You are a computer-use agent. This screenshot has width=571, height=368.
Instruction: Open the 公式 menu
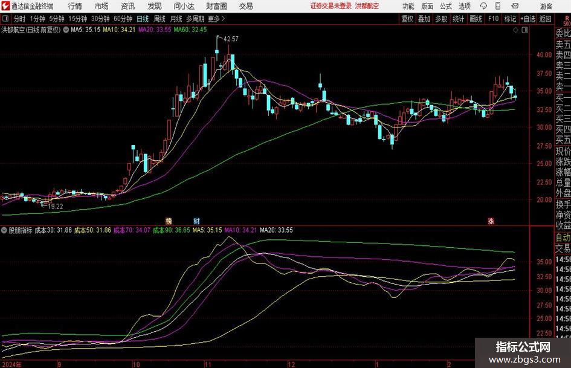click(446, 6)
